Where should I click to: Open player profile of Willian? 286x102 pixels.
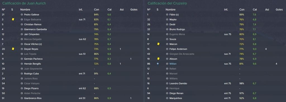(173, 64)
